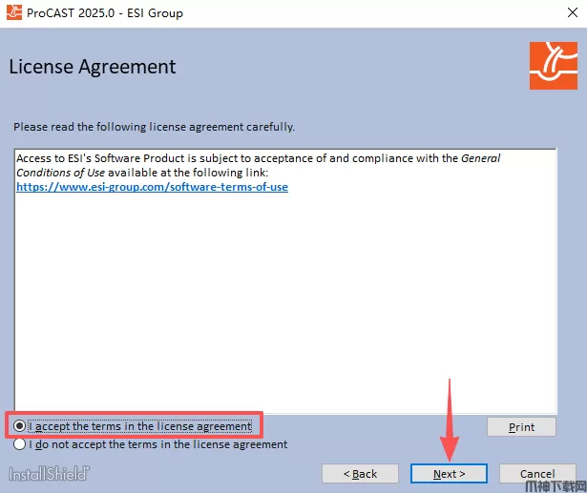Select 'I accept the terms' radio button
The image size is (587, 493).
tap(19, 425)
